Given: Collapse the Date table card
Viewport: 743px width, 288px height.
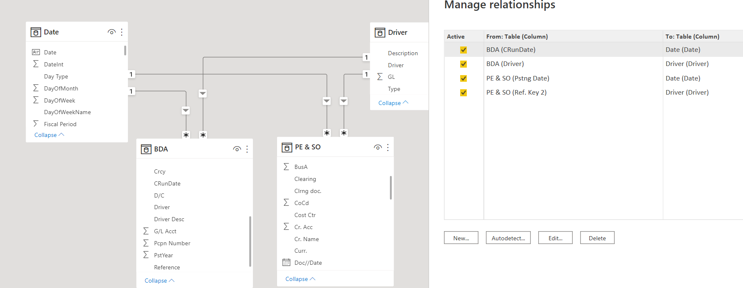Looking at the screenshot, I should (x=49, y=135).
